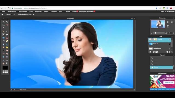Bookmark the page with the star icon

point(156,8)
